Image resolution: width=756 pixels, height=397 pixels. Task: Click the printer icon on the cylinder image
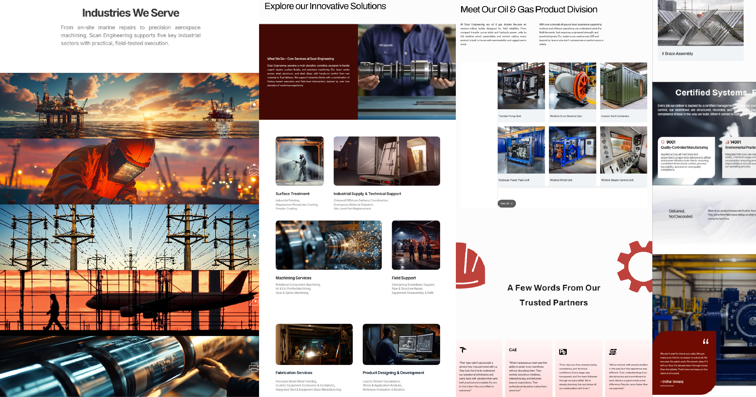pos(254,367)
